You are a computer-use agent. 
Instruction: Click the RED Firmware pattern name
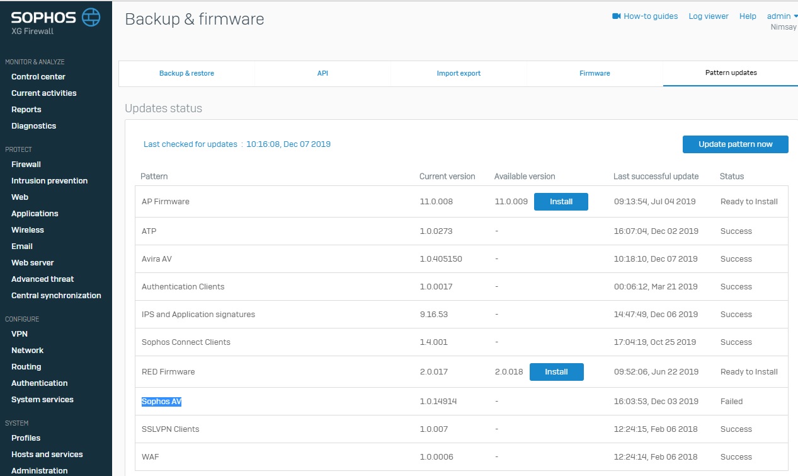coord(169,372)
